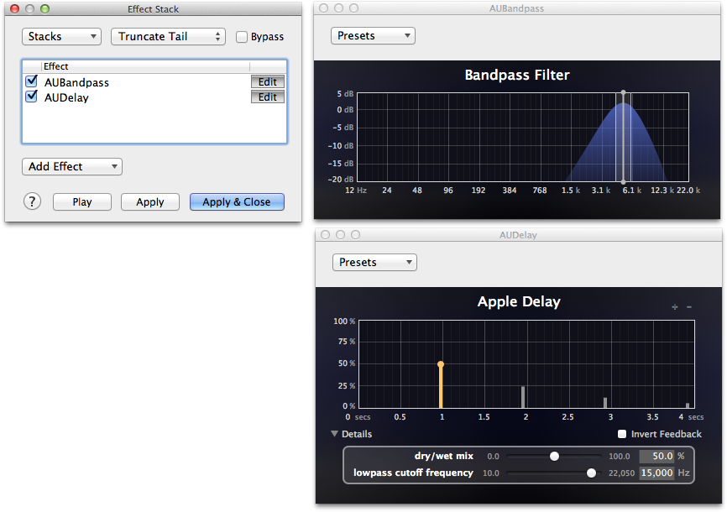Open the help question mark button
The height and width of the screenshot is (512, 727).
point(32,201)
